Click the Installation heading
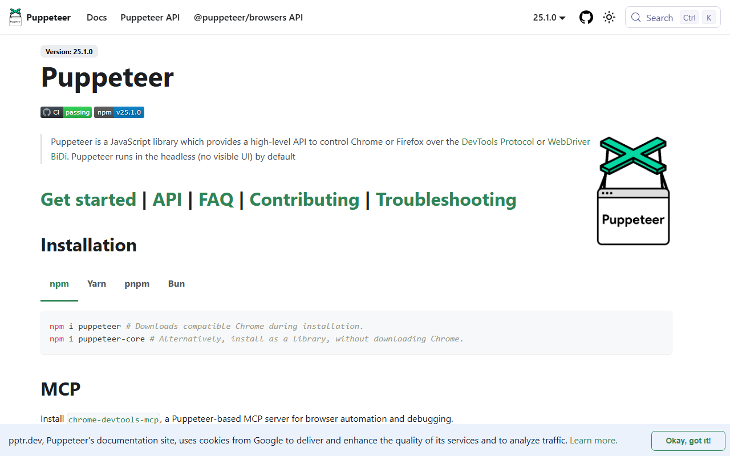Viewport: 730px width, 456px height. (x=89, y=245)
